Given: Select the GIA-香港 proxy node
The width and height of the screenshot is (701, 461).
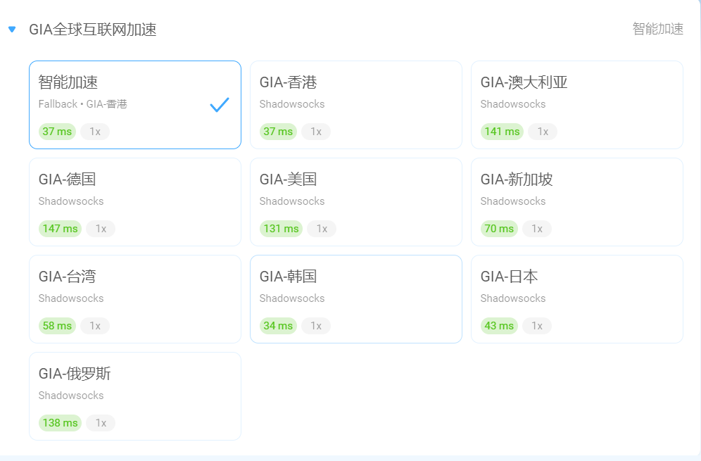Looking at the screenshot, I should [356, 105].
